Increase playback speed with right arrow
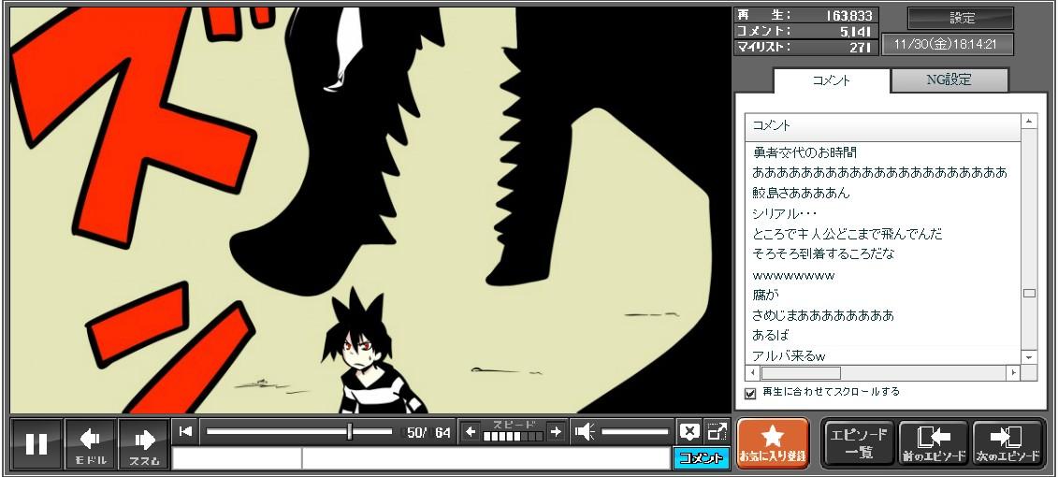1058x477 pixels. (x=556, y=431)
